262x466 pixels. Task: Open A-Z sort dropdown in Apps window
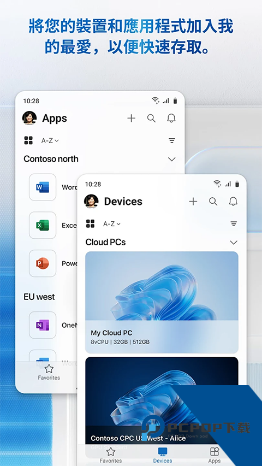pos(50,140)
